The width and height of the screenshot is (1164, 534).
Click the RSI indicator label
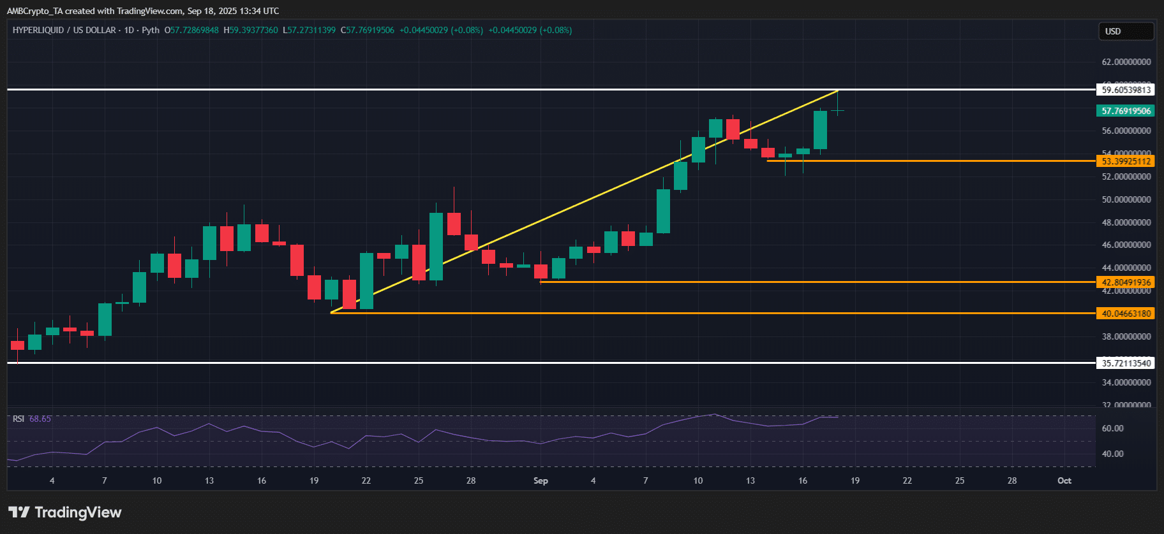click(x=19, y=419)
